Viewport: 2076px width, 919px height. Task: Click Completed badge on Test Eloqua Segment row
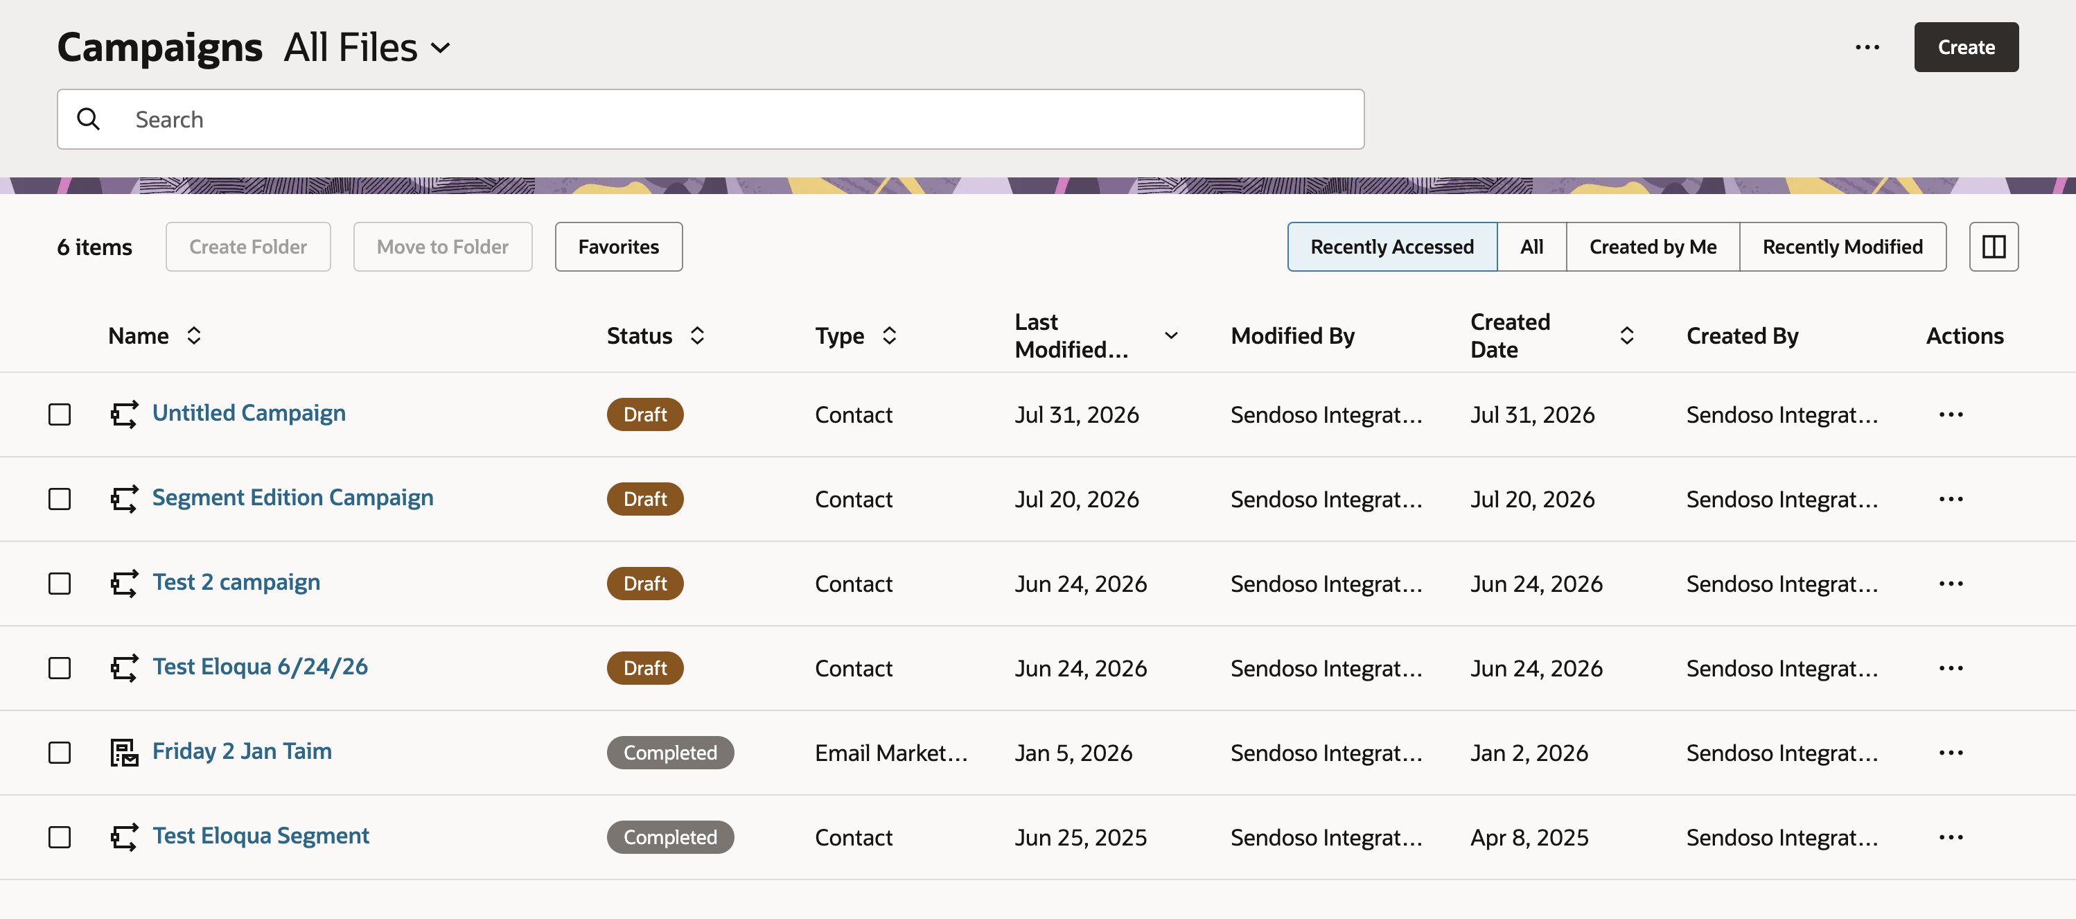click(x=669, y=838)
